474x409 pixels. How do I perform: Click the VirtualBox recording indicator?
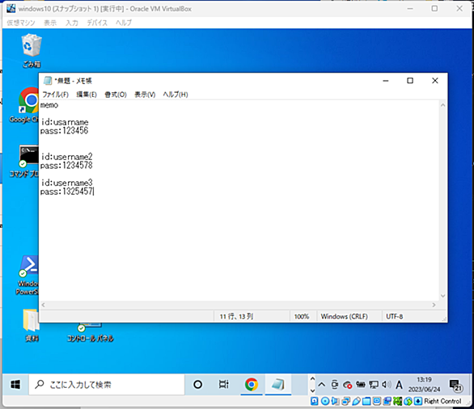(x=387, y=401)
